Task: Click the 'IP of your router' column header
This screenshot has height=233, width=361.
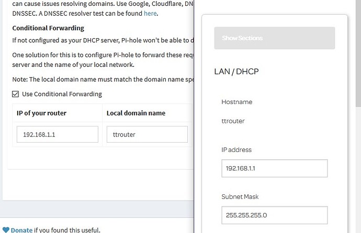Action: coord(42,113)
